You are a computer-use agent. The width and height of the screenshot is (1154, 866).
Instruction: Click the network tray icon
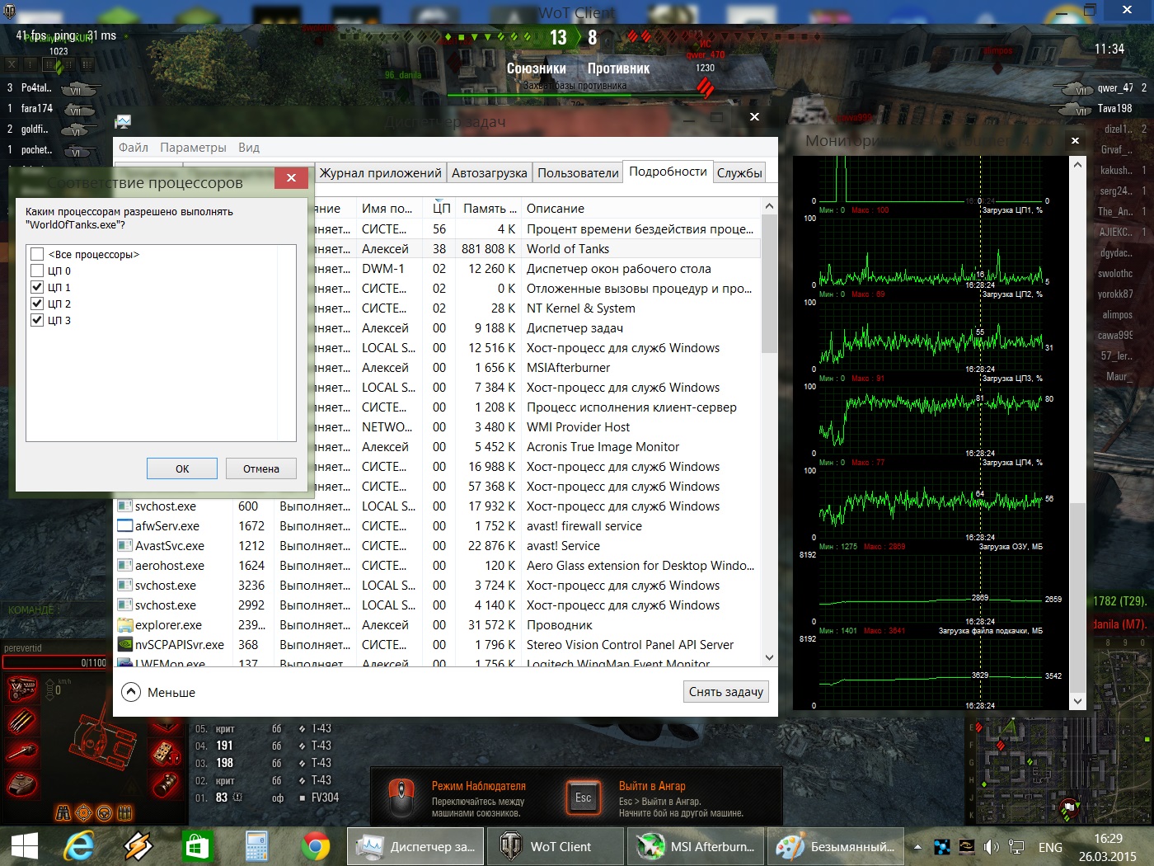click(x=1016, y=847)
